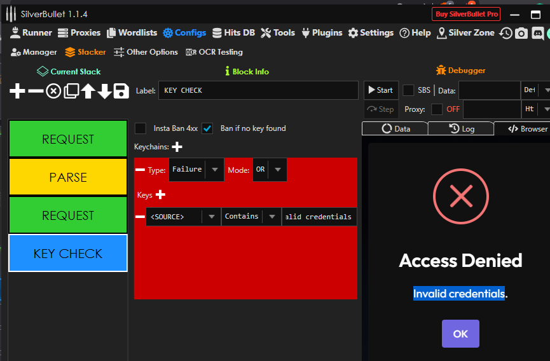The height and width of the screenshot is (361, 550).
Task: Duplicate the selected block with copy icon
Action: coord(71,91)
